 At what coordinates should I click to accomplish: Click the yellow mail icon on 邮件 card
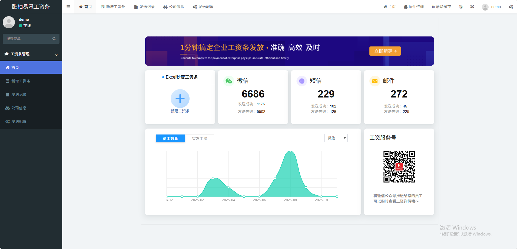coord(375,81)
